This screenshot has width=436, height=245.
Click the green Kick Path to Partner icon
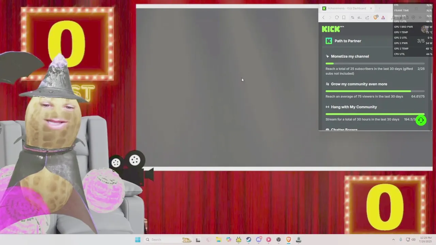click(329, 41)
